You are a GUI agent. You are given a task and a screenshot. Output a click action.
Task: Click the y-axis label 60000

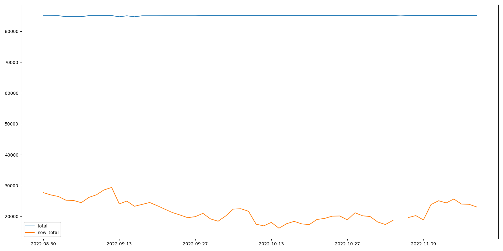click(x=12, y=93)
